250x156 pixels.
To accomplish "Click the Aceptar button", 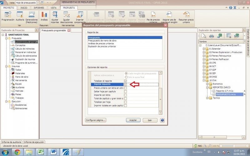I will coord(133,120).
